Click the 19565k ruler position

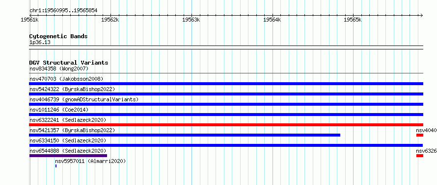tap(353, 20)
